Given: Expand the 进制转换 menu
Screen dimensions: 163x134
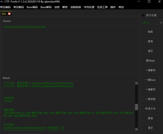Looking at the screenshot, I should (x=76, y=7).
